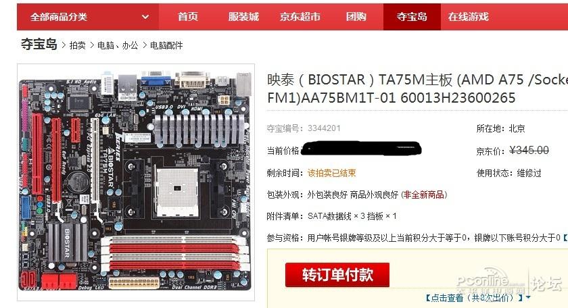Open the 在线游戏 tab
This screenshot has width=568, height=308.
point(468,17)
